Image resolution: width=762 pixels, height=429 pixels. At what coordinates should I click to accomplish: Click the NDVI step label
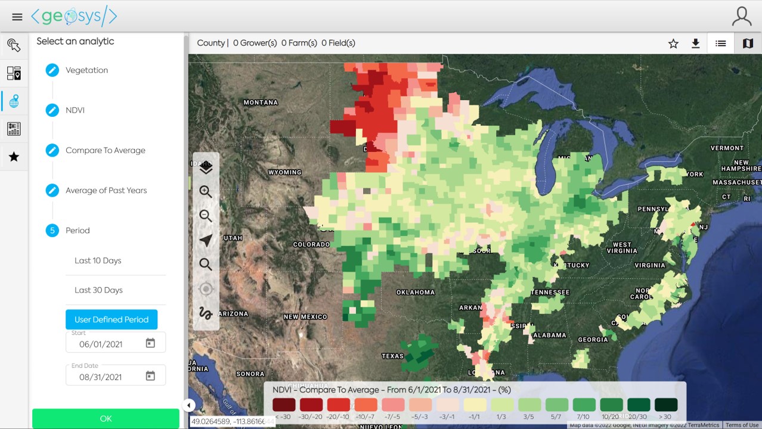[75, 110]
